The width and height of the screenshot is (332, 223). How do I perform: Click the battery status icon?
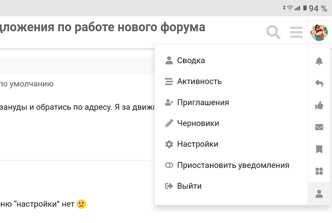pyautogui.click(x=305, y=8)
